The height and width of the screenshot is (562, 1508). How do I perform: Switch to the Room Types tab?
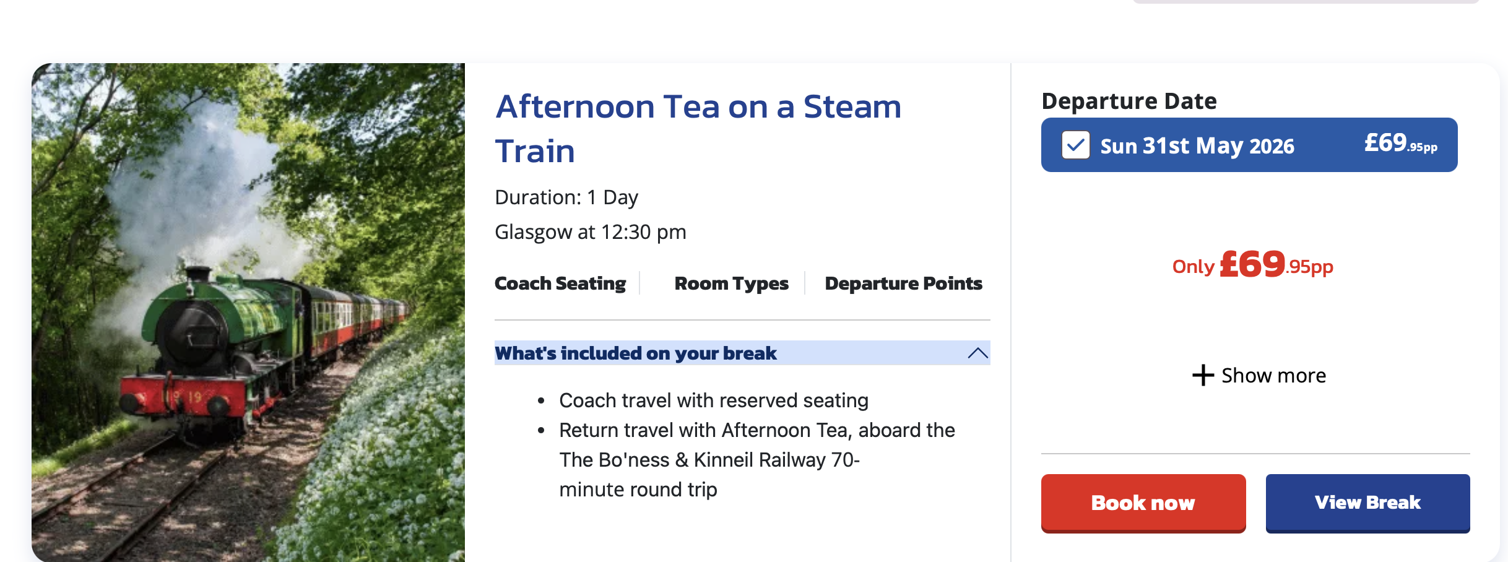731,283
